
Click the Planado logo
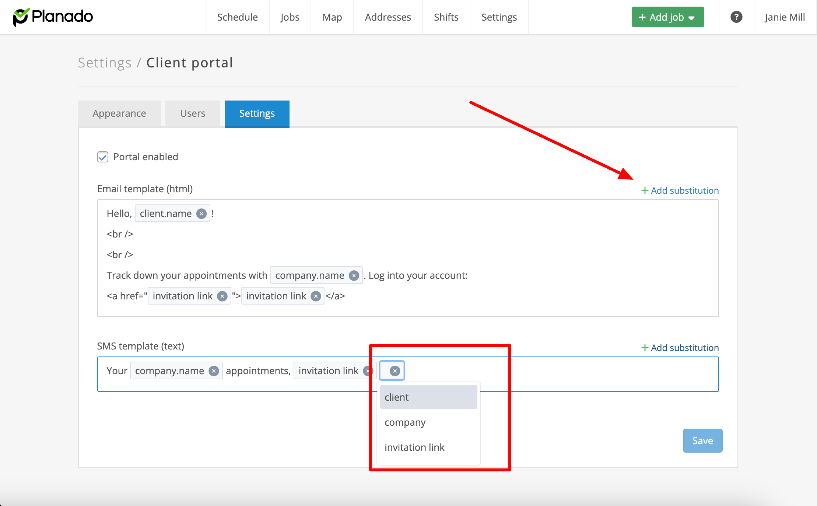(x=53, y=17)
